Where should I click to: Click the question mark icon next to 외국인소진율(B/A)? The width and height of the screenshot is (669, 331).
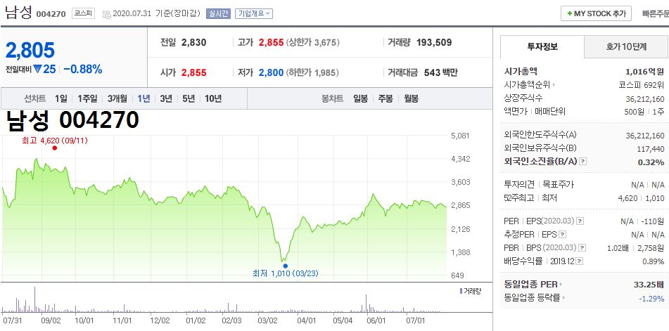coord(583,162)
